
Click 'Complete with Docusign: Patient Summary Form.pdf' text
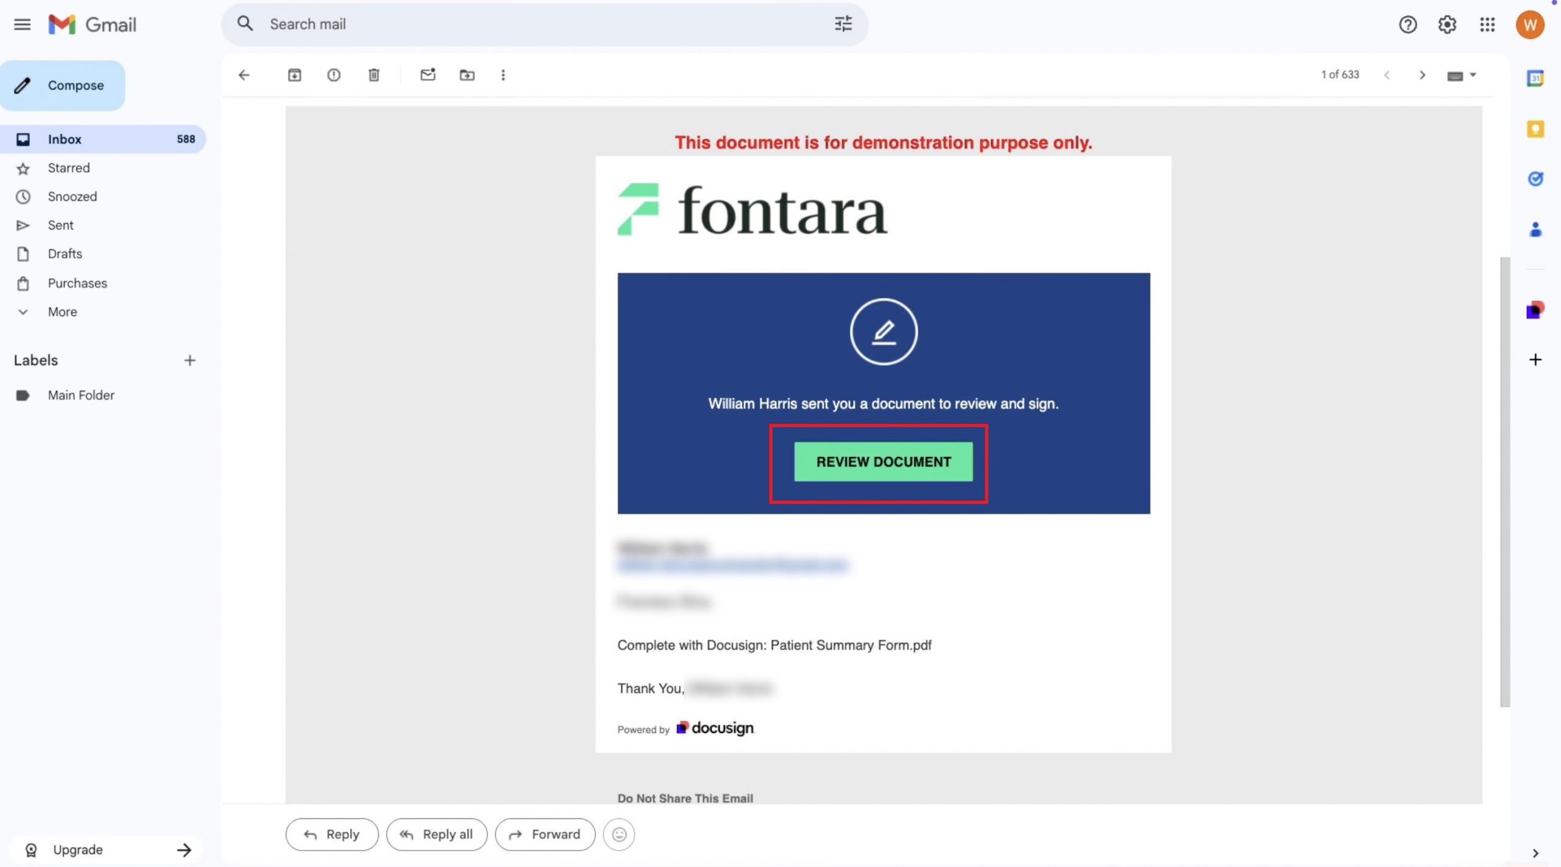[774, 645]
